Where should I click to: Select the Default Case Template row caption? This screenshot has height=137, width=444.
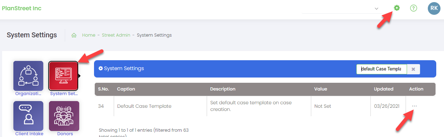coord(144,106)
